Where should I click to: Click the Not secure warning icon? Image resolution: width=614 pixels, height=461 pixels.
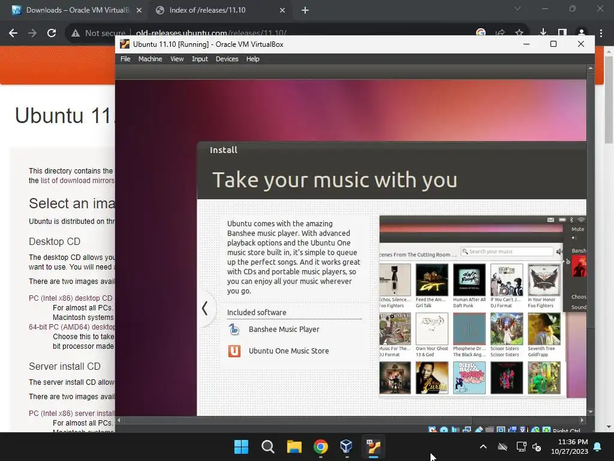pos(76,33)
